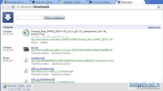Click the Denwer3_Bas....exe download shelf item
This screenshot has height=91, width=163.
pyautogui.click(x=19, y=87)
